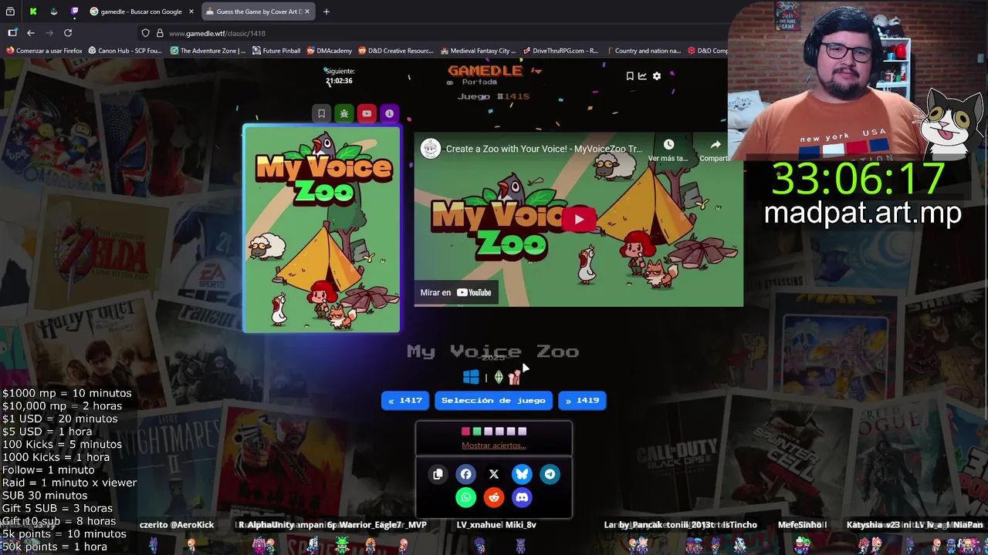Screen dimensions: 988x555
Task: Expand the GAMEDLE logo dropdown arrow
Action: (x=537, y=71)
